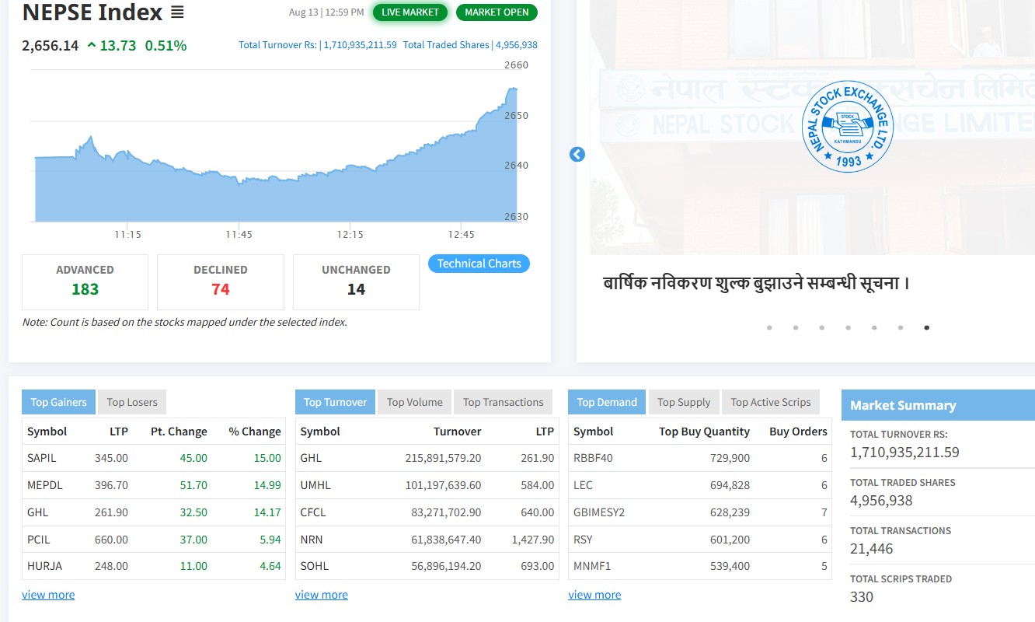The width and height of the screenshot is (1035, 622).
Task: Show the Top Supply tab
Action: pos(684,402)
